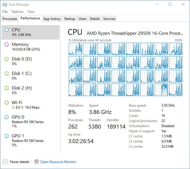The image size is (190, 169).
Task: Click the purple Memory circle icon
Action: 7,44
